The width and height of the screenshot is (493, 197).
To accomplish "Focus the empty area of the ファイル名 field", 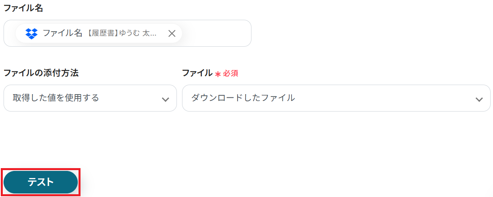I will pyautogui.click(x=216, y=34).
